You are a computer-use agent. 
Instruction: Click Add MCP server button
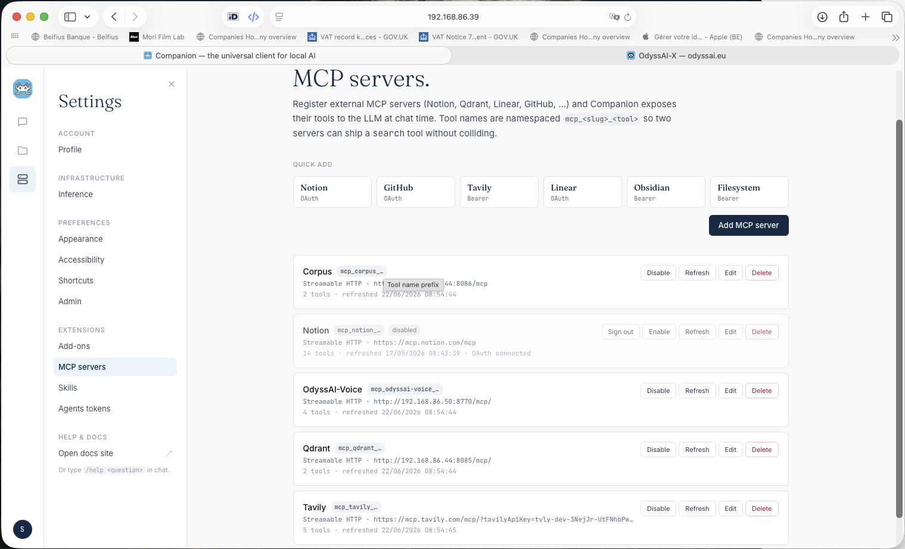pyautogui.click(x=748, y=225)
